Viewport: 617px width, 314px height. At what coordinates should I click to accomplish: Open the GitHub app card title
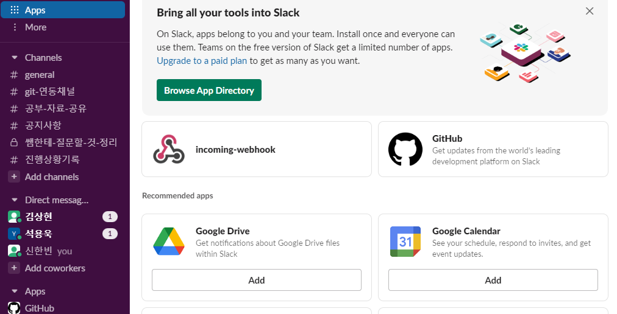pyautogui.click(x=447, y=138)
